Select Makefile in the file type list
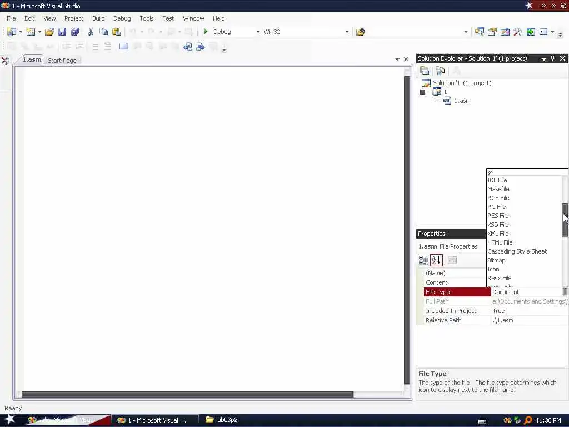 coord(524,189)
